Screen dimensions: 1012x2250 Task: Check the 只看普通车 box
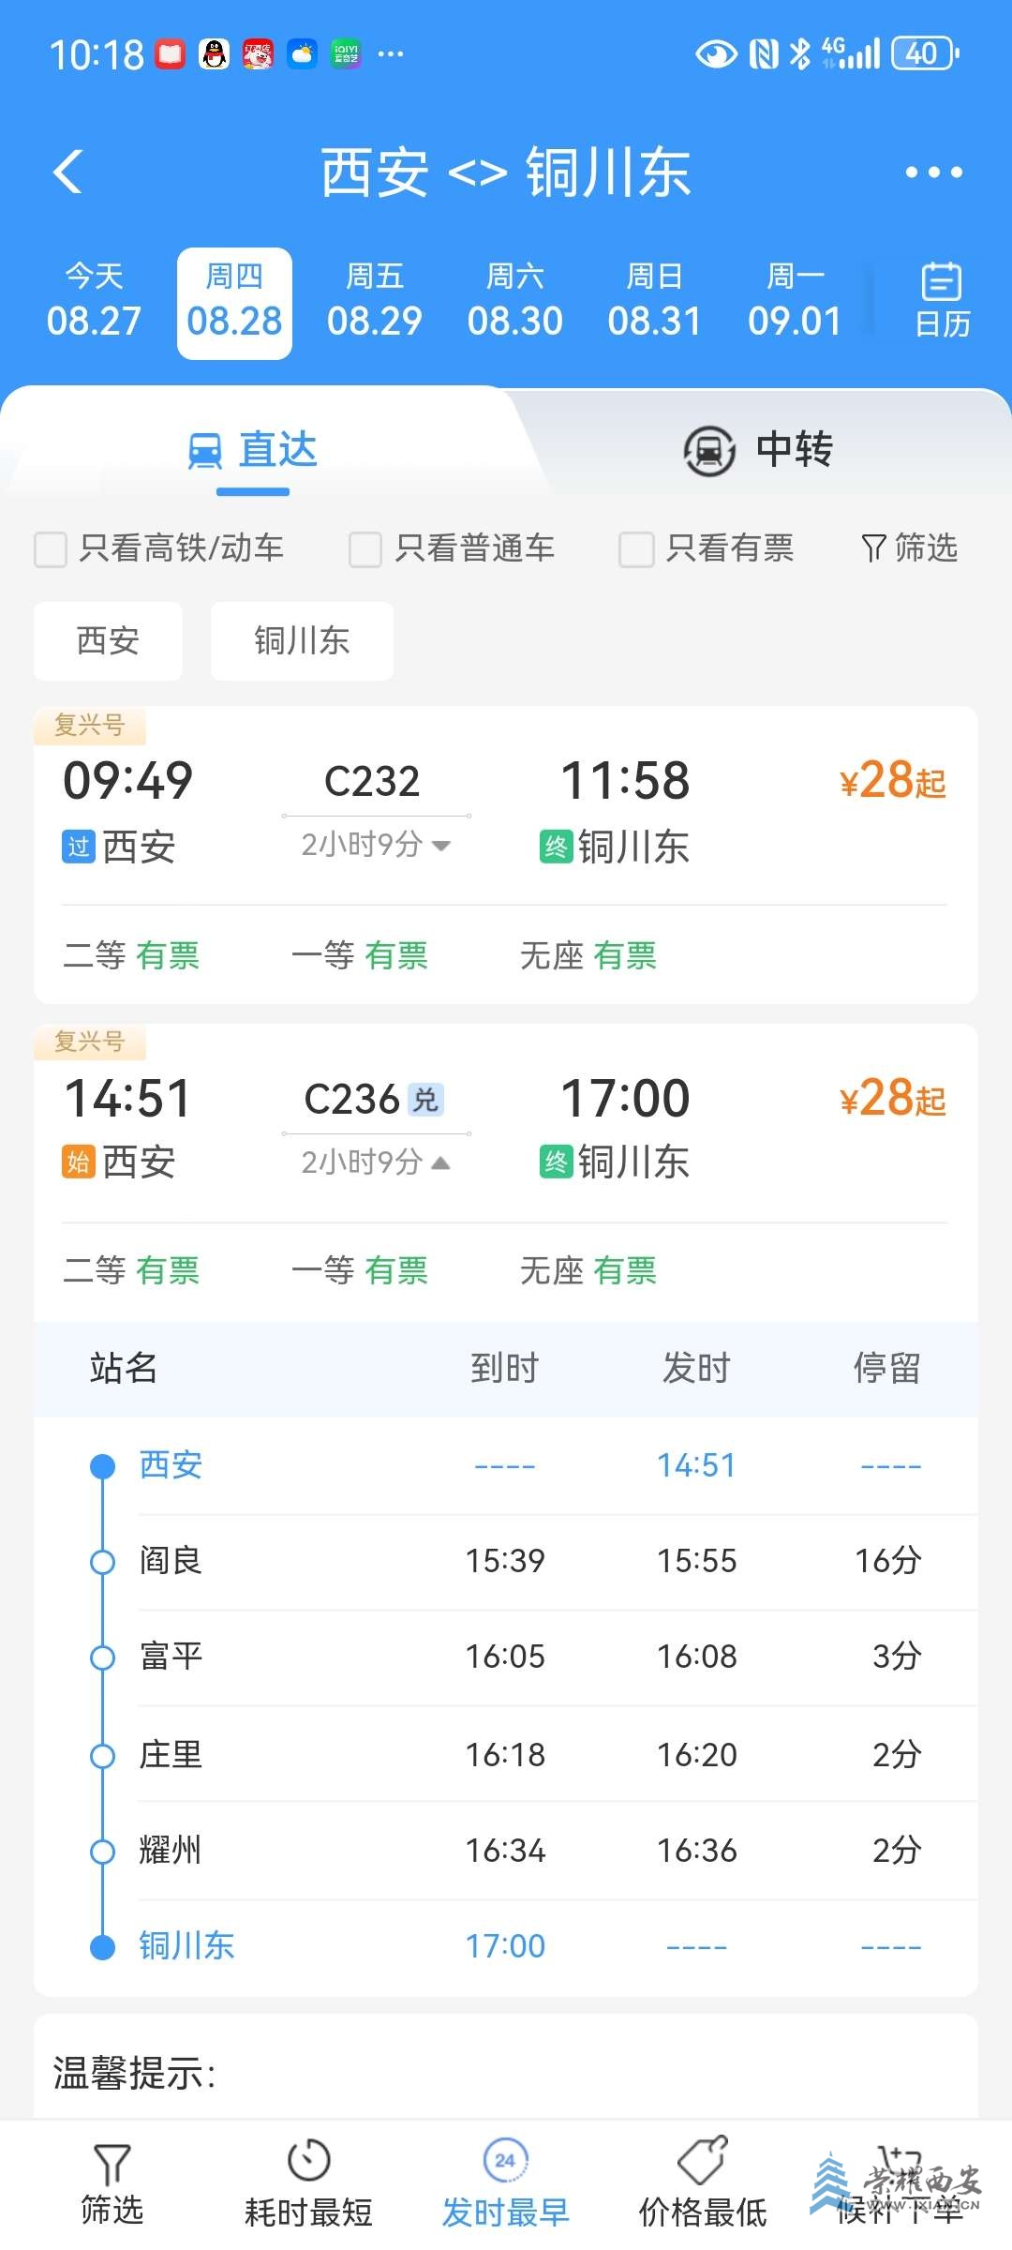click(x=365, y=549)
